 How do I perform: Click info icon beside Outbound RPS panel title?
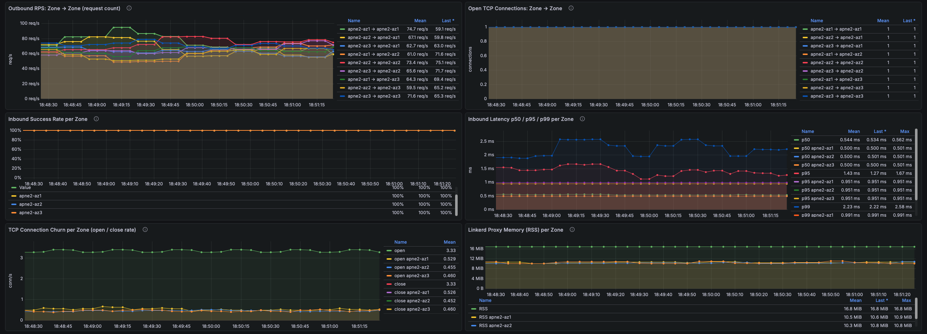point(129,8)
